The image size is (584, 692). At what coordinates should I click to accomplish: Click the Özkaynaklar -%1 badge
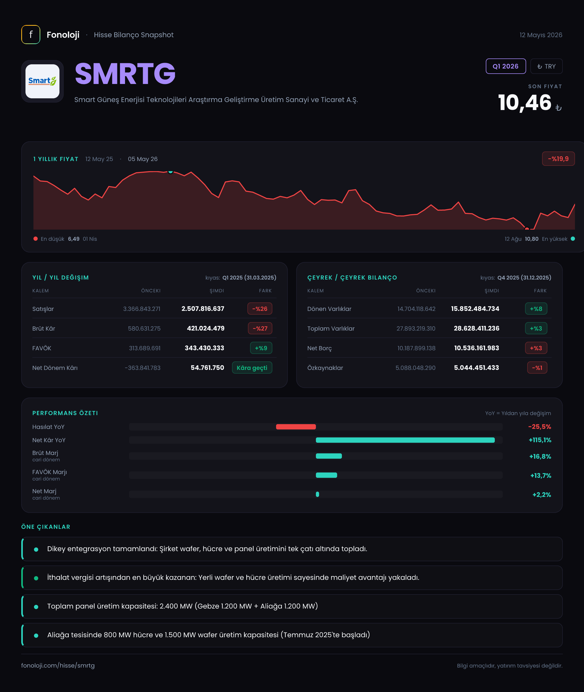pos(537,368)
